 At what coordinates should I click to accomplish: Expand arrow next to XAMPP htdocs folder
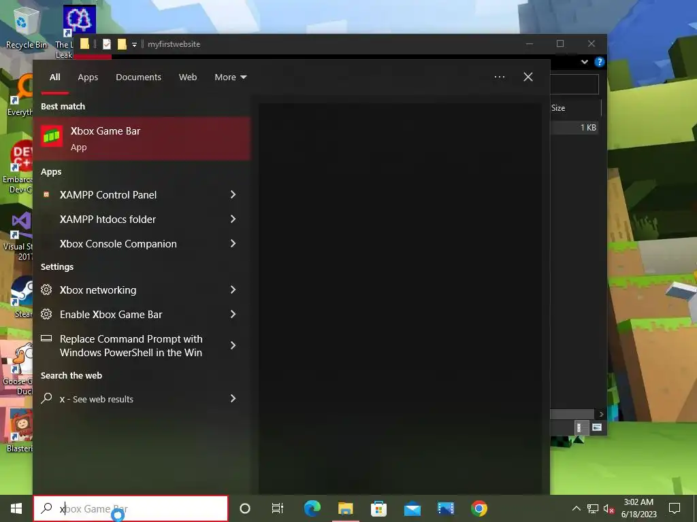pyautogui.click(x=233, y=219)
